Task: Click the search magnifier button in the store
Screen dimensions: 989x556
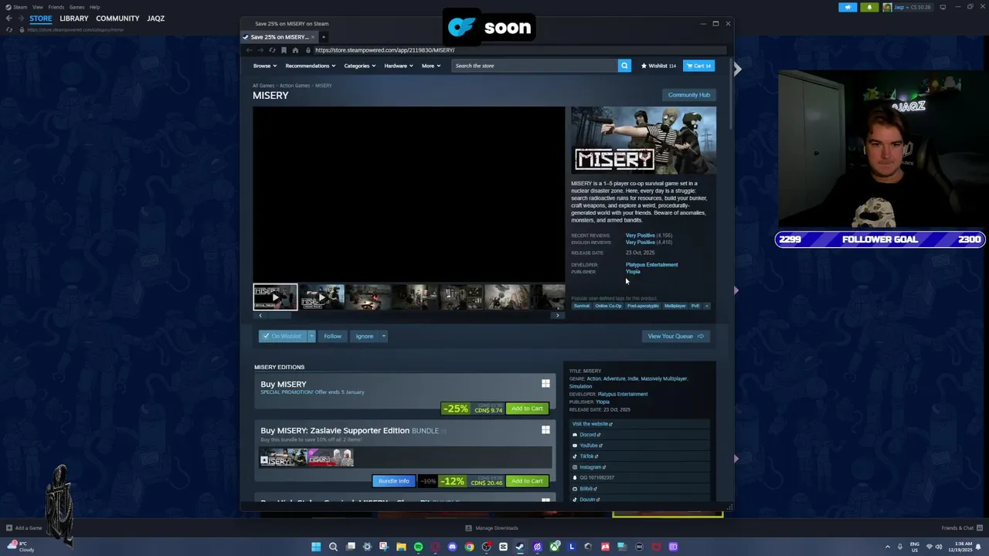Action: coord(624,66)
